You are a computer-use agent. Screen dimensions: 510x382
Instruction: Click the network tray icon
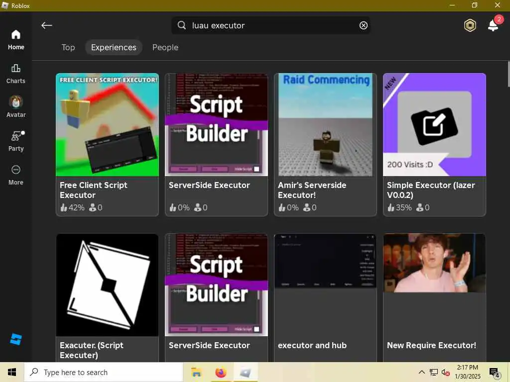434,372
